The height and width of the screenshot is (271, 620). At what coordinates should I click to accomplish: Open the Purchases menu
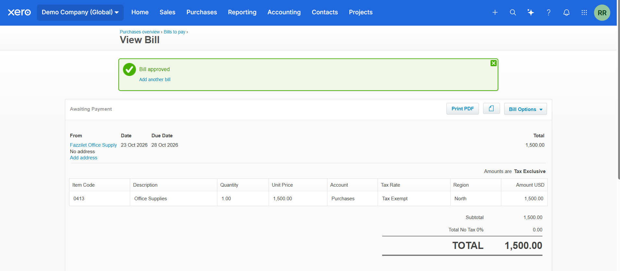[201, 12]
